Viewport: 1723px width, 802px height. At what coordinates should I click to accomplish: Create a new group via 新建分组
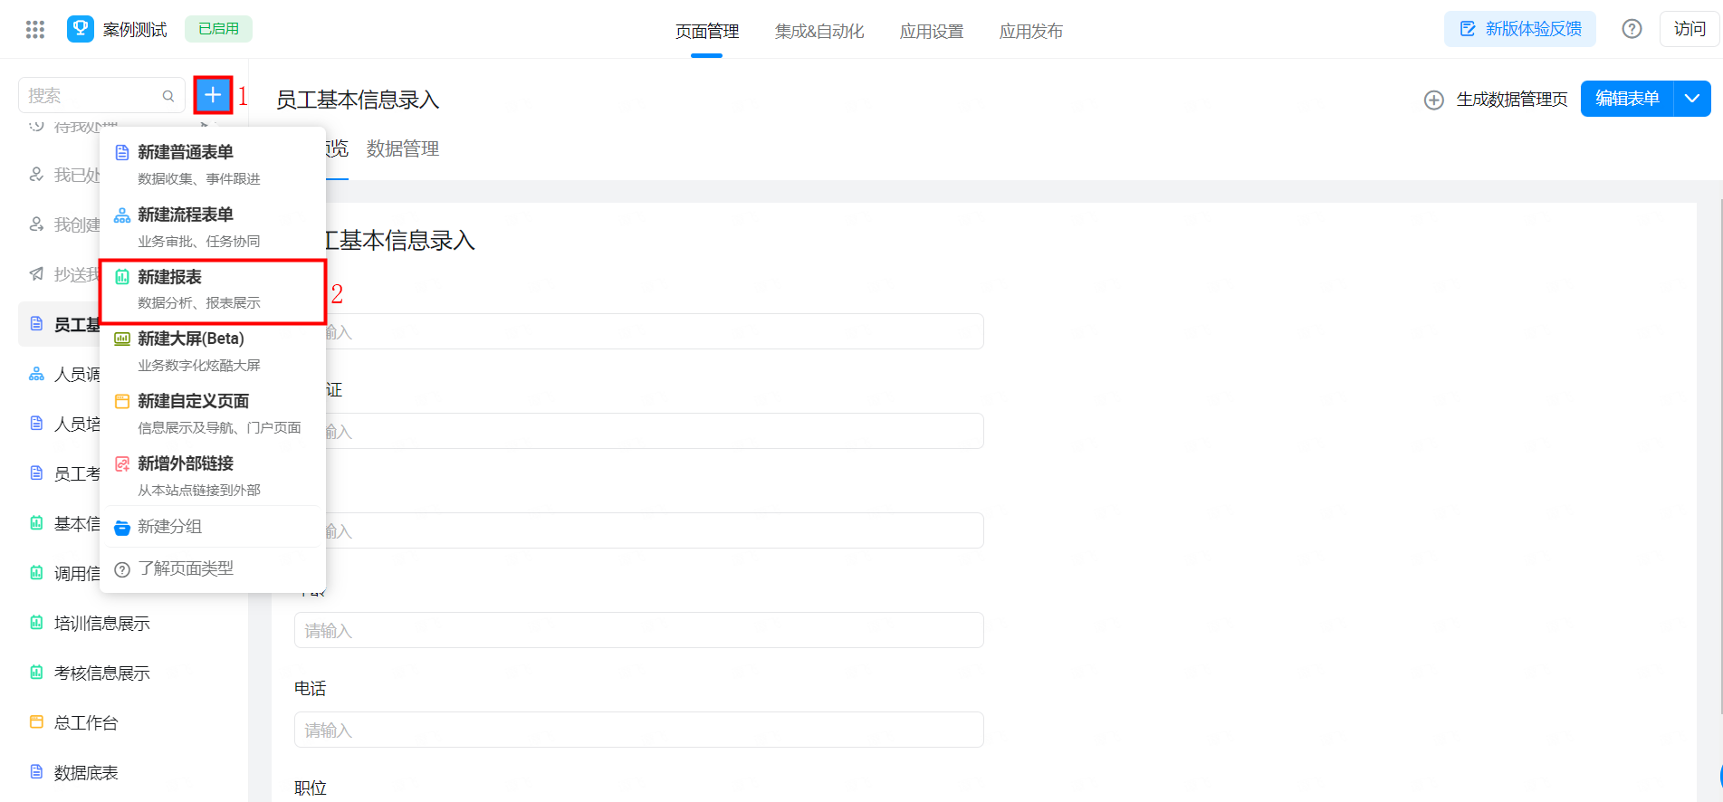click(169, 527)
